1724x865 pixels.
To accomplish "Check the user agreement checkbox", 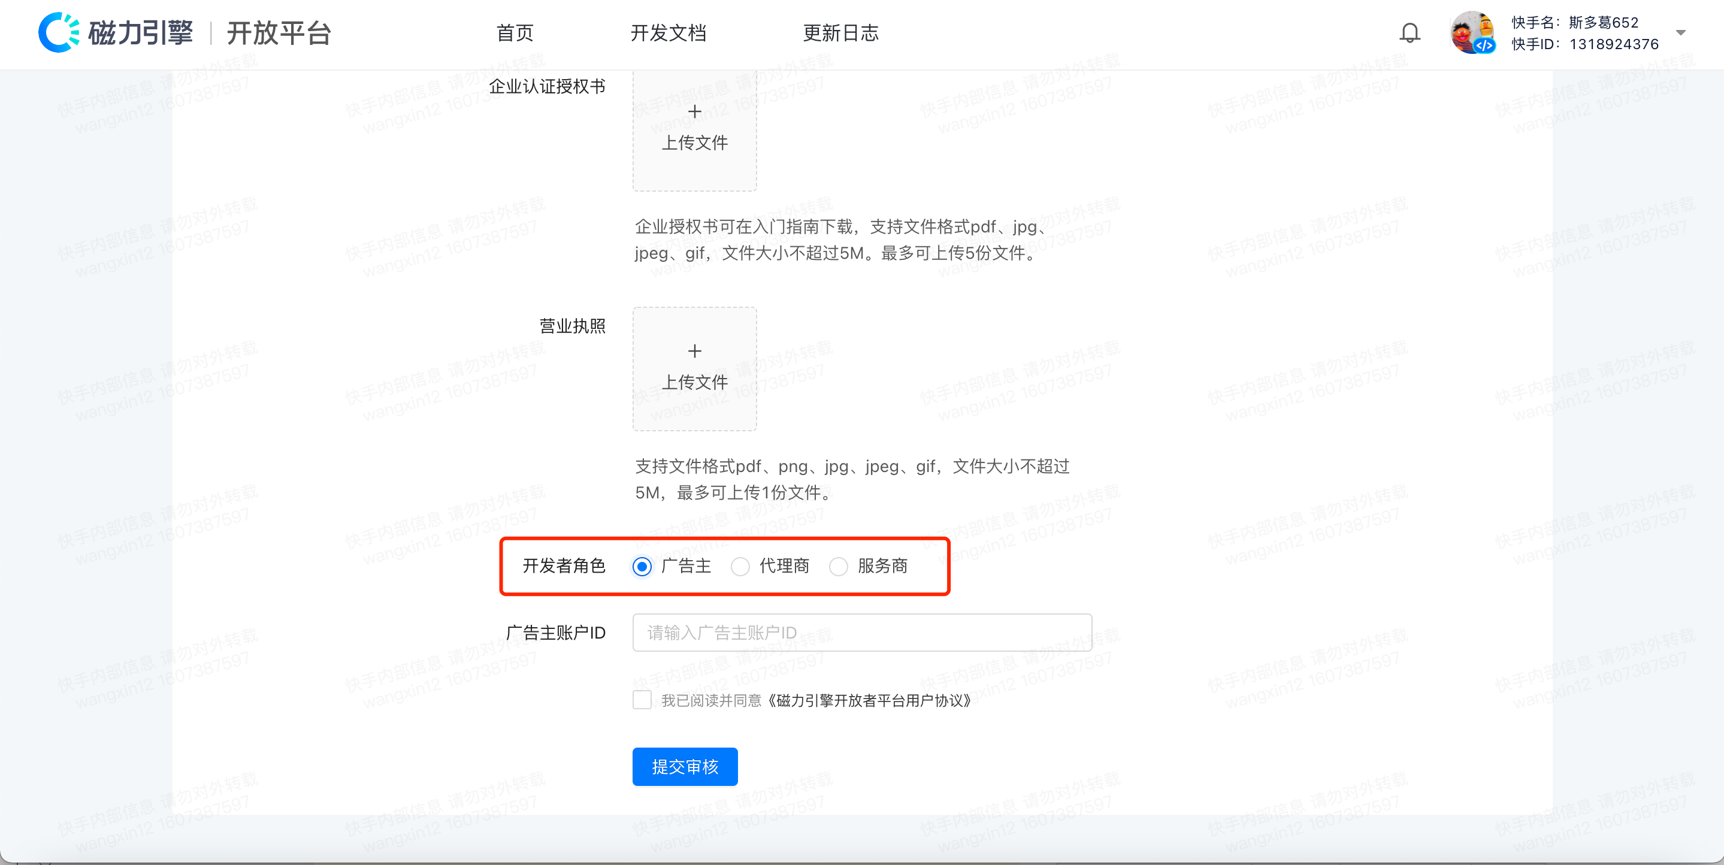I will (642, 700).
